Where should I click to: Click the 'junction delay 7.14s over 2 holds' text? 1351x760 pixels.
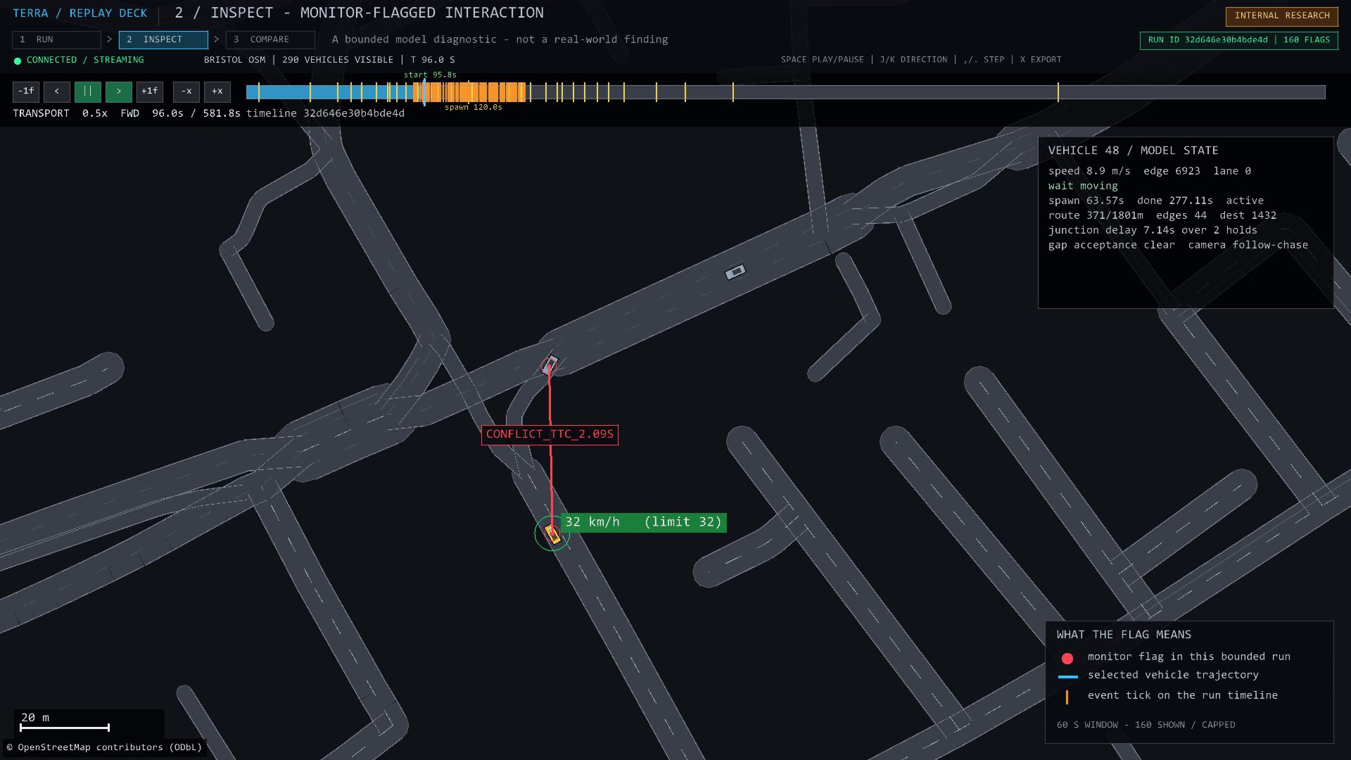pos(1153,231)
